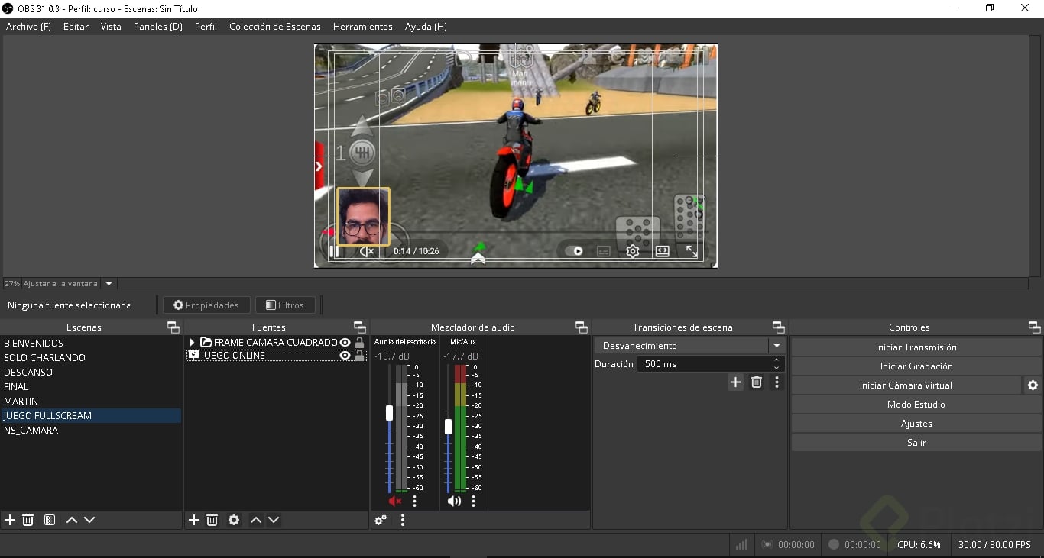Open scene filters icon in Escenas panel

click(50, 520)
